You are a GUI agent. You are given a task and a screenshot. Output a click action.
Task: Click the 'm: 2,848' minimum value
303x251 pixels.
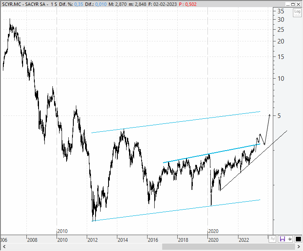click(x=137, y=4)
